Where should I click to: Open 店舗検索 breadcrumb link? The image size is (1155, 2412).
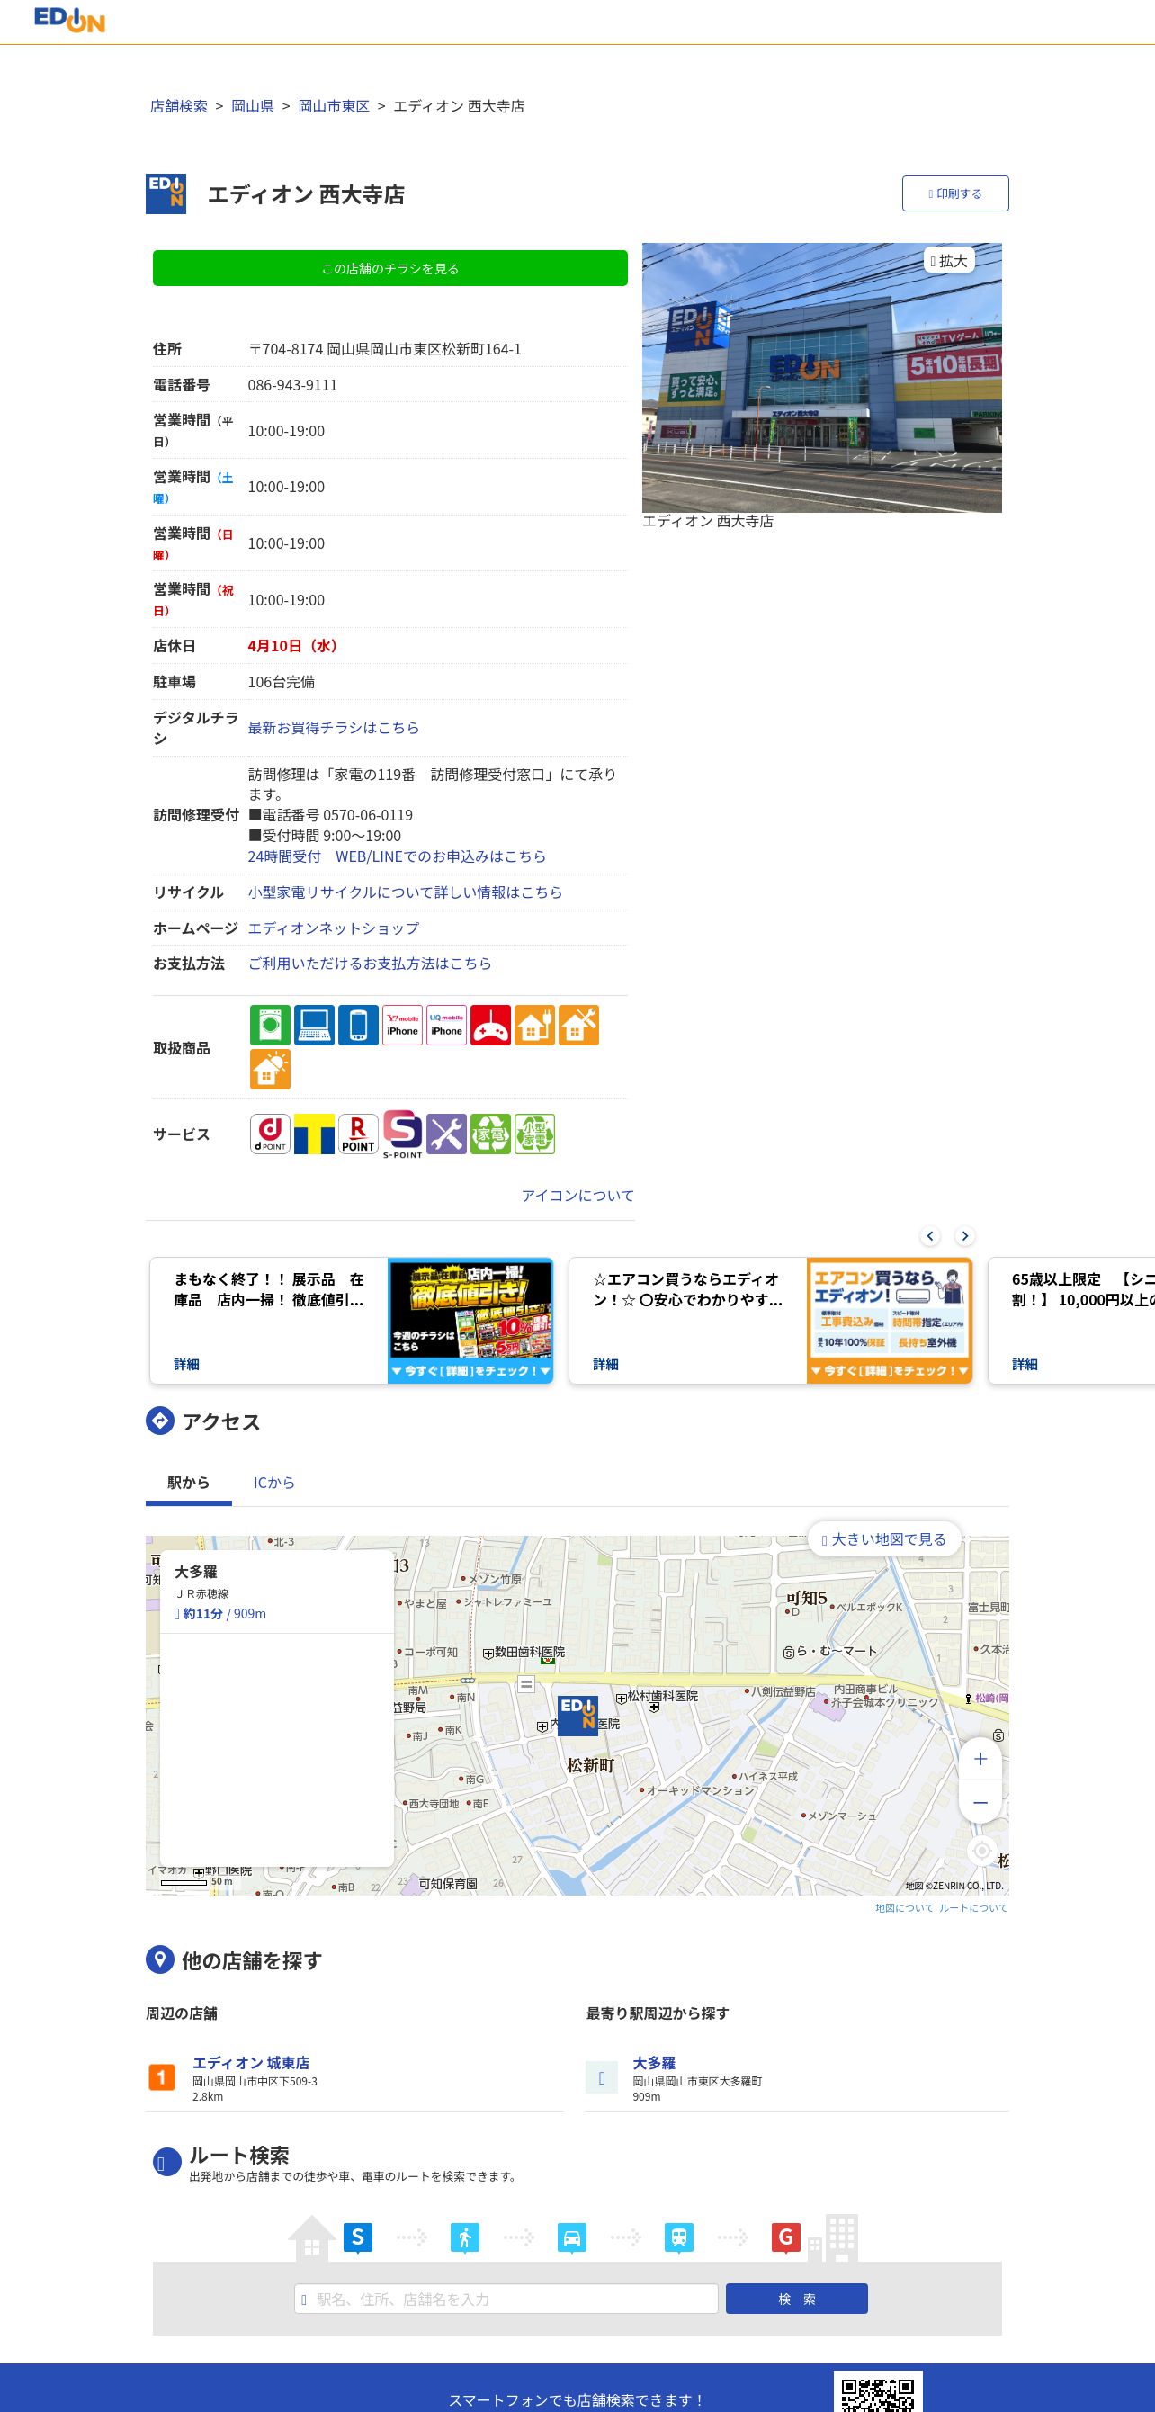pyautogui.click(x=179, y=106)
